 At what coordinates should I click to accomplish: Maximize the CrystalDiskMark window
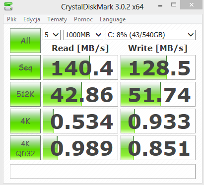point(174,5)
